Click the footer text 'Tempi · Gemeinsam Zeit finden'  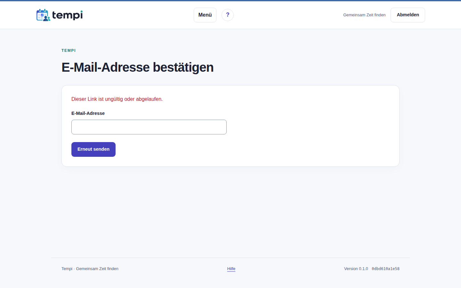(90, 269)
